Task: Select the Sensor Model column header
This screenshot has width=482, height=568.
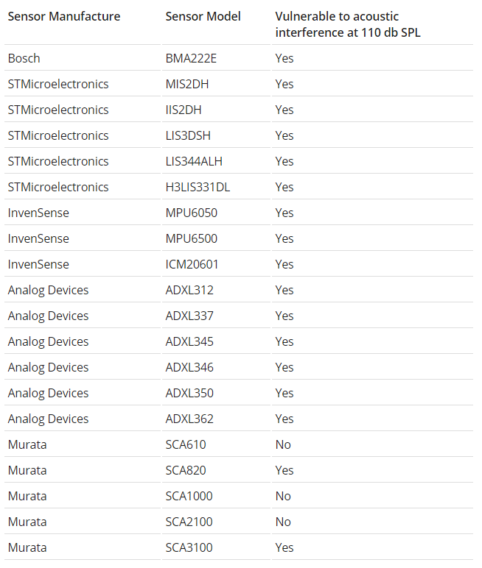Action: [x=203, y=17]
